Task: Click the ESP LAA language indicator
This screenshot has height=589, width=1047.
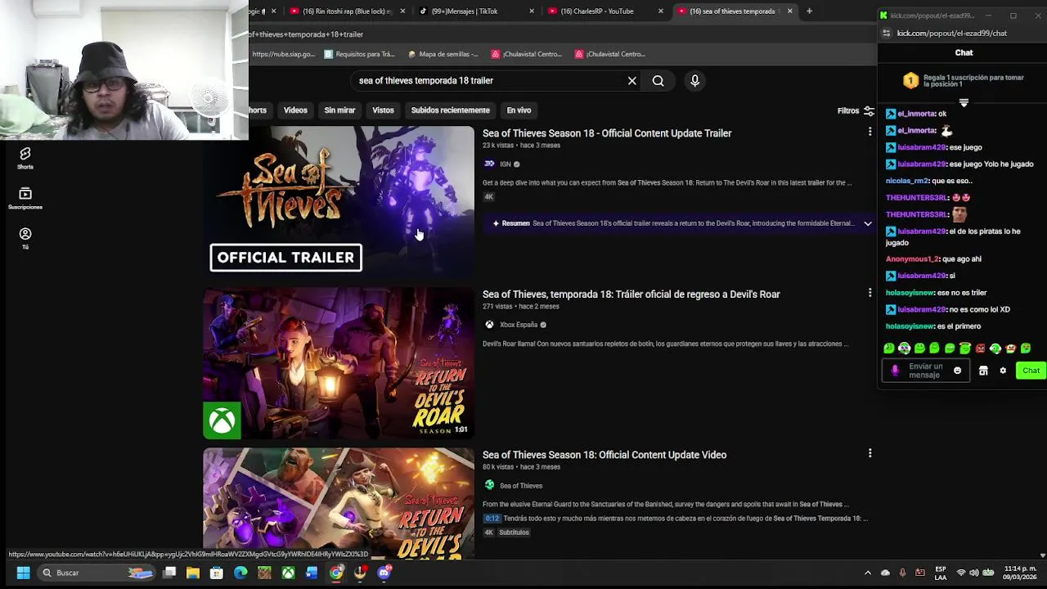Action: tap(941, 573)
